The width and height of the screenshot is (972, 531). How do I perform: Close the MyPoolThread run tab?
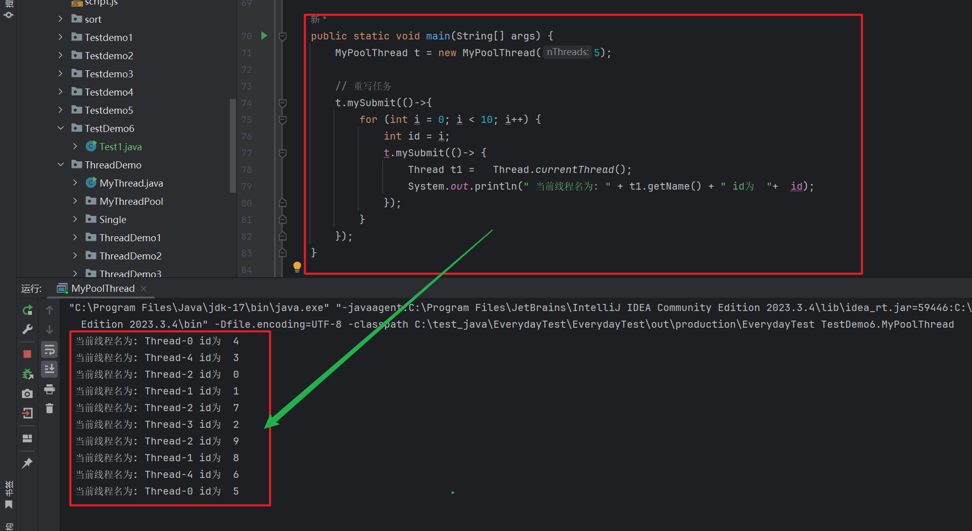[144, 289]
